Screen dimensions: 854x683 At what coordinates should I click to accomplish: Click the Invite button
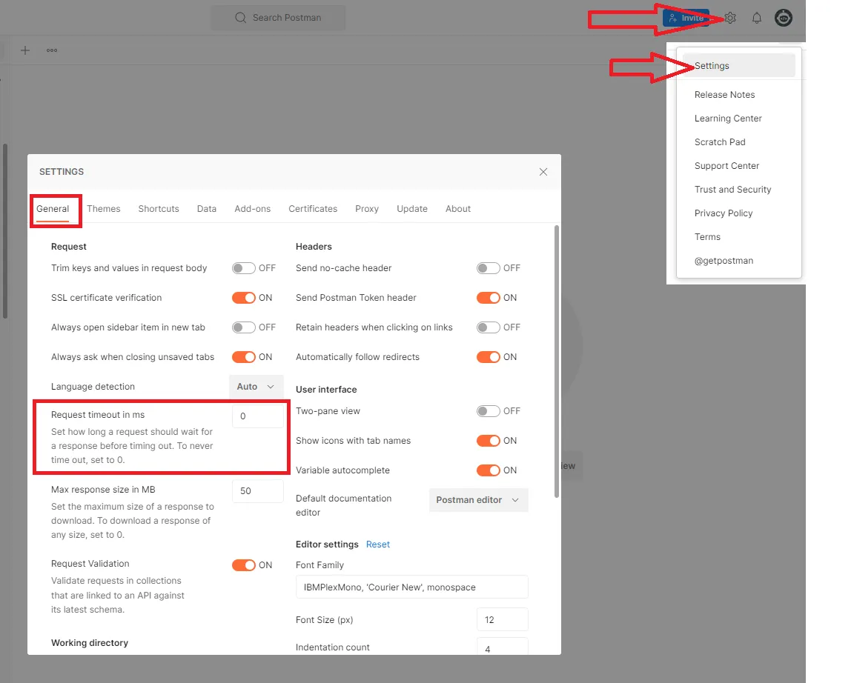pos(686,17)
